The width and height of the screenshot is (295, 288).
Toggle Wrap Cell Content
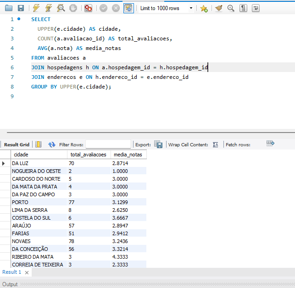216,144
